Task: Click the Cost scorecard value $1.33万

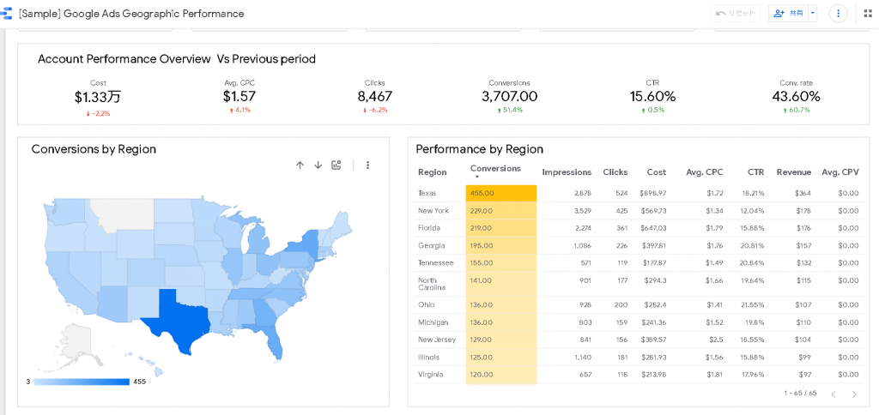Action: pyautogui.click(x=98, y=98)
